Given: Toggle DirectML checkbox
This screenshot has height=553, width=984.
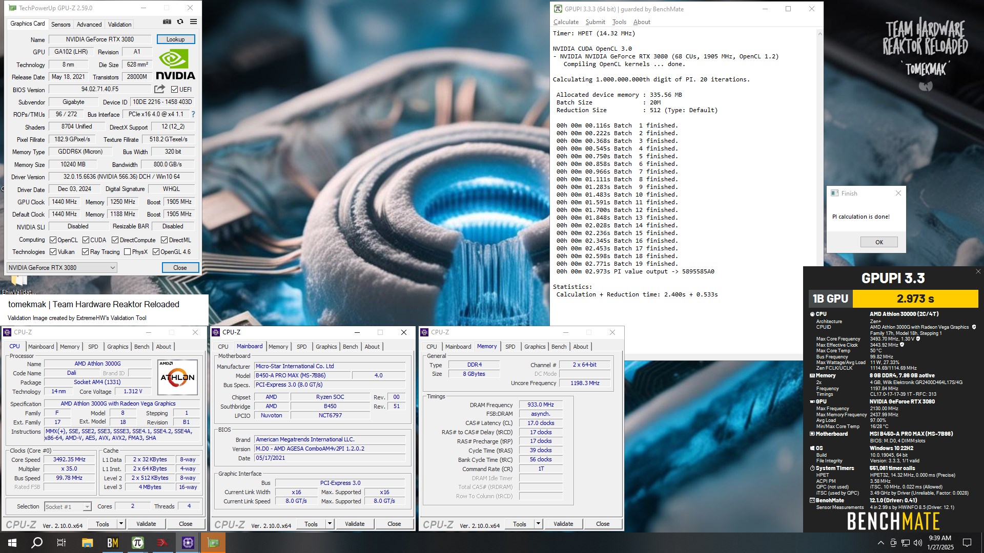Looking at the screenshot, I should [x=164, y=240].
